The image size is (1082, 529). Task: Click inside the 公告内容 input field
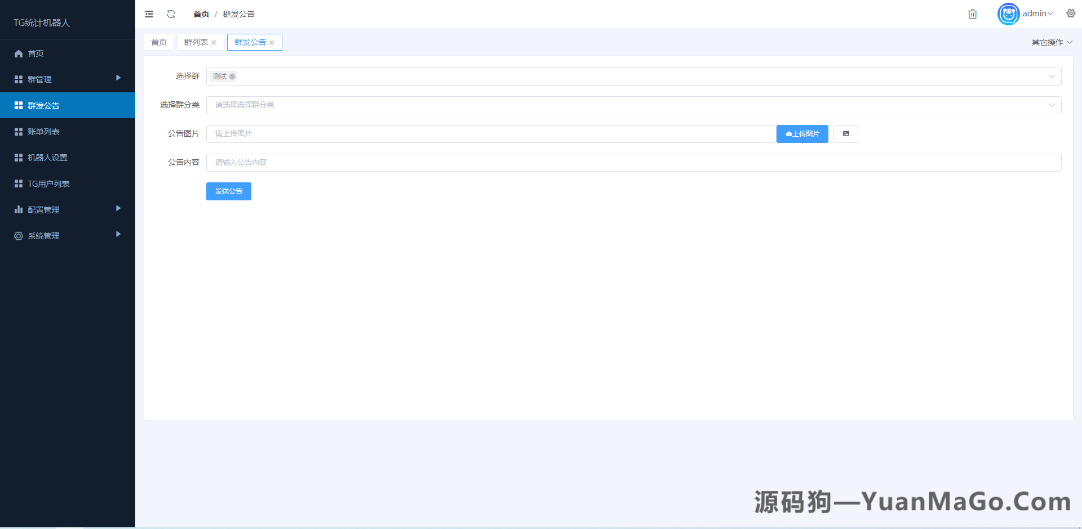[507, 162]
